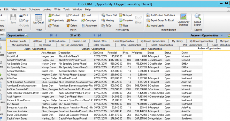Screen dimensions: 230x121
Task: Open the Edit menu
Action: 6,10
